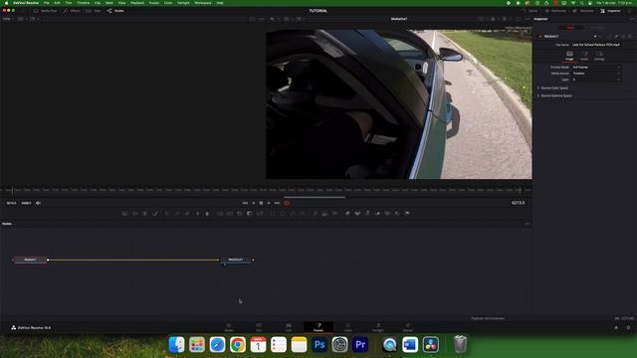This screenshot has width=637, height=358.
Task: Open the Workspace menu
Action: [x=203, y=3]
